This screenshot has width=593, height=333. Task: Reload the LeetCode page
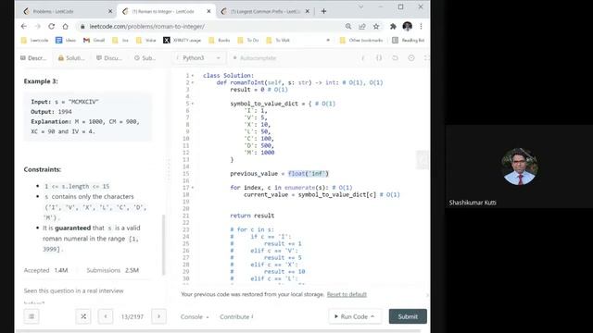(x=52, y=27)
